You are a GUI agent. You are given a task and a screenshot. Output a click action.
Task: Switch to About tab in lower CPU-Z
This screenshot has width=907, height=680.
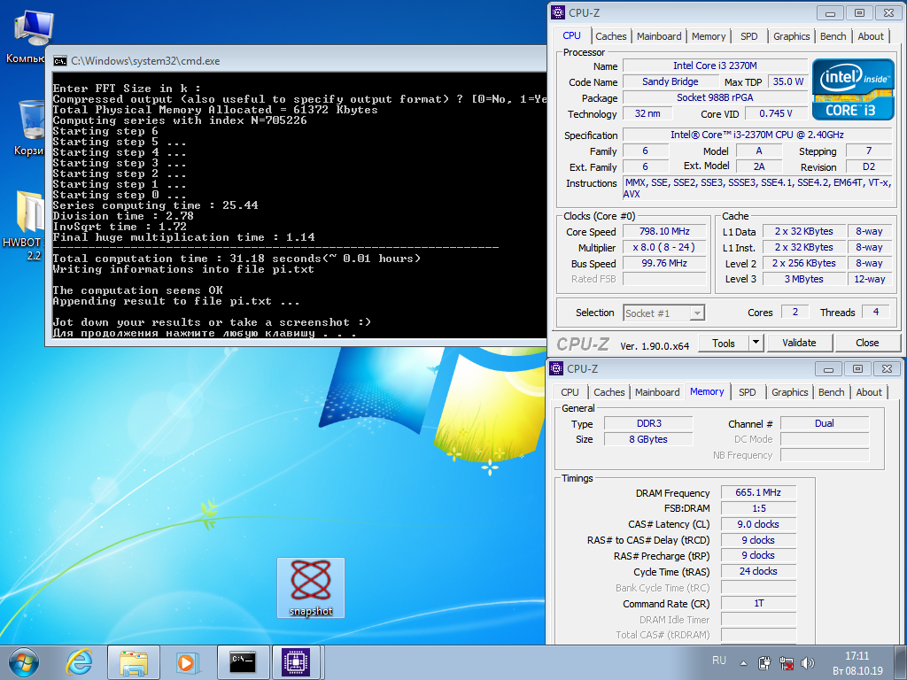click(869, 392)
